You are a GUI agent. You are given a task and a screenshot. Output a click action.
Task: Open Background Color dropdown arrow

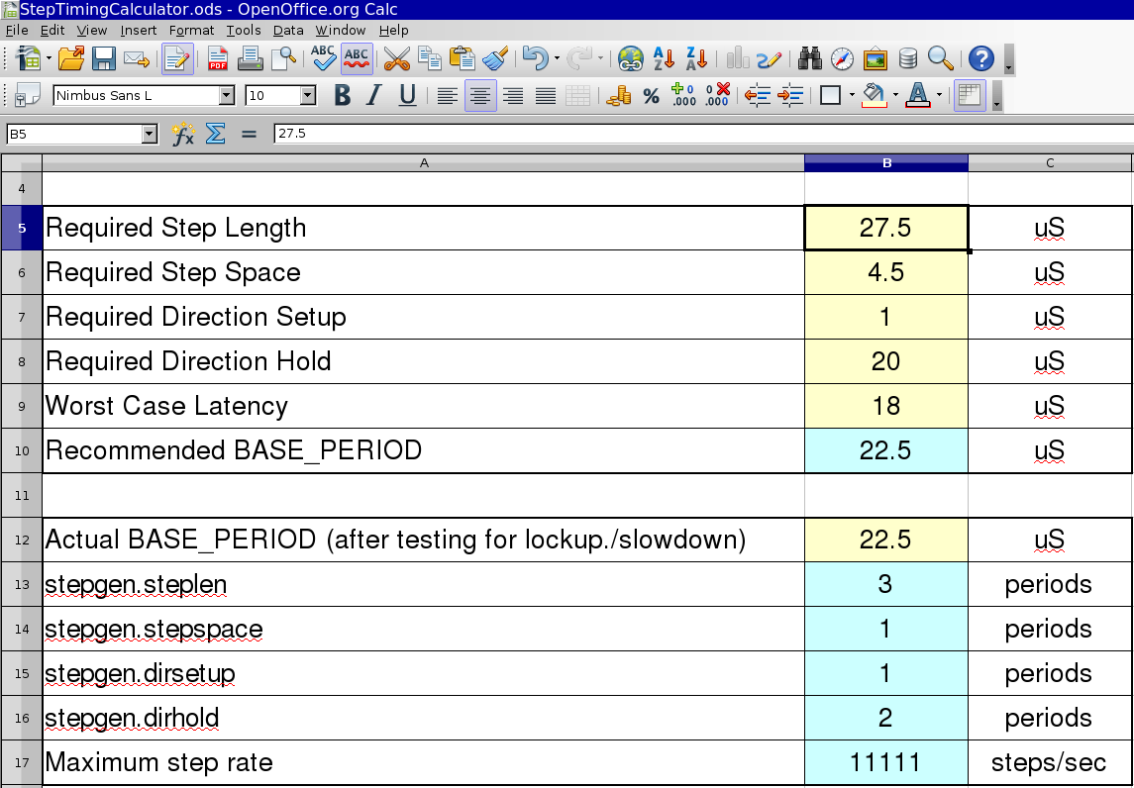click(x=896, y=95)
